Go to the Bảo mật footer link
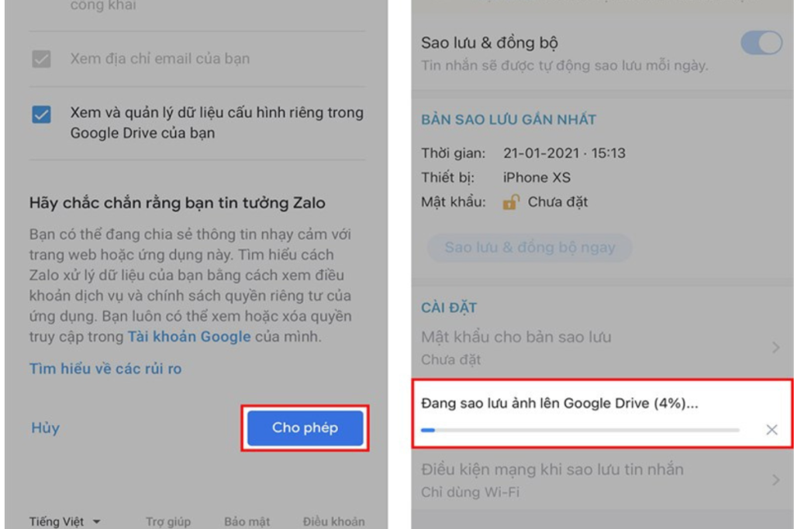The width and height of the screenshot is (794, 529). [x=247, y=521]
